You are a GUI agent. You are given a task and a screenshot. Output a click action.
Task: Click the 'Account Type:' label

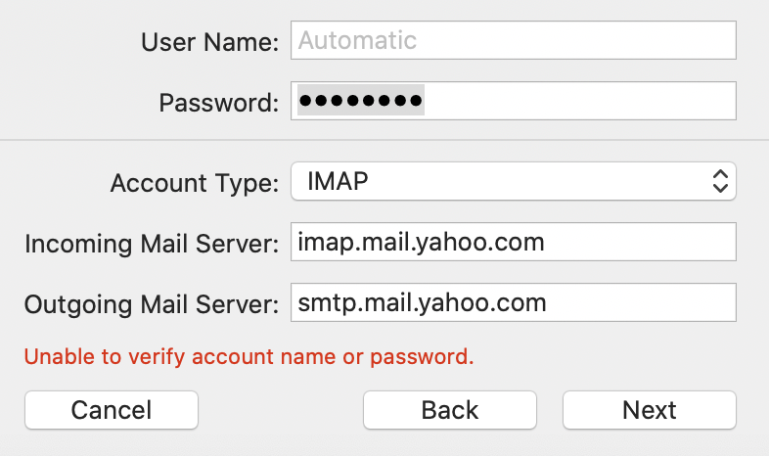tap(195, 183)
